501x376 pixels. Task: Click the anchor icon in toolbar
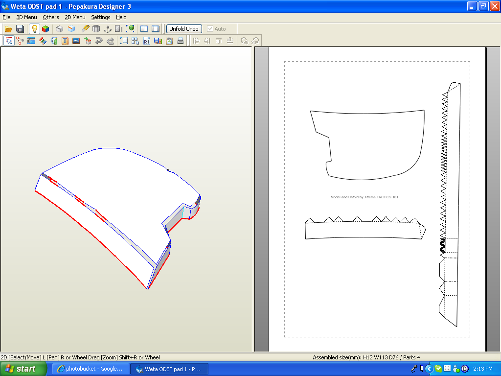[108, 29]
